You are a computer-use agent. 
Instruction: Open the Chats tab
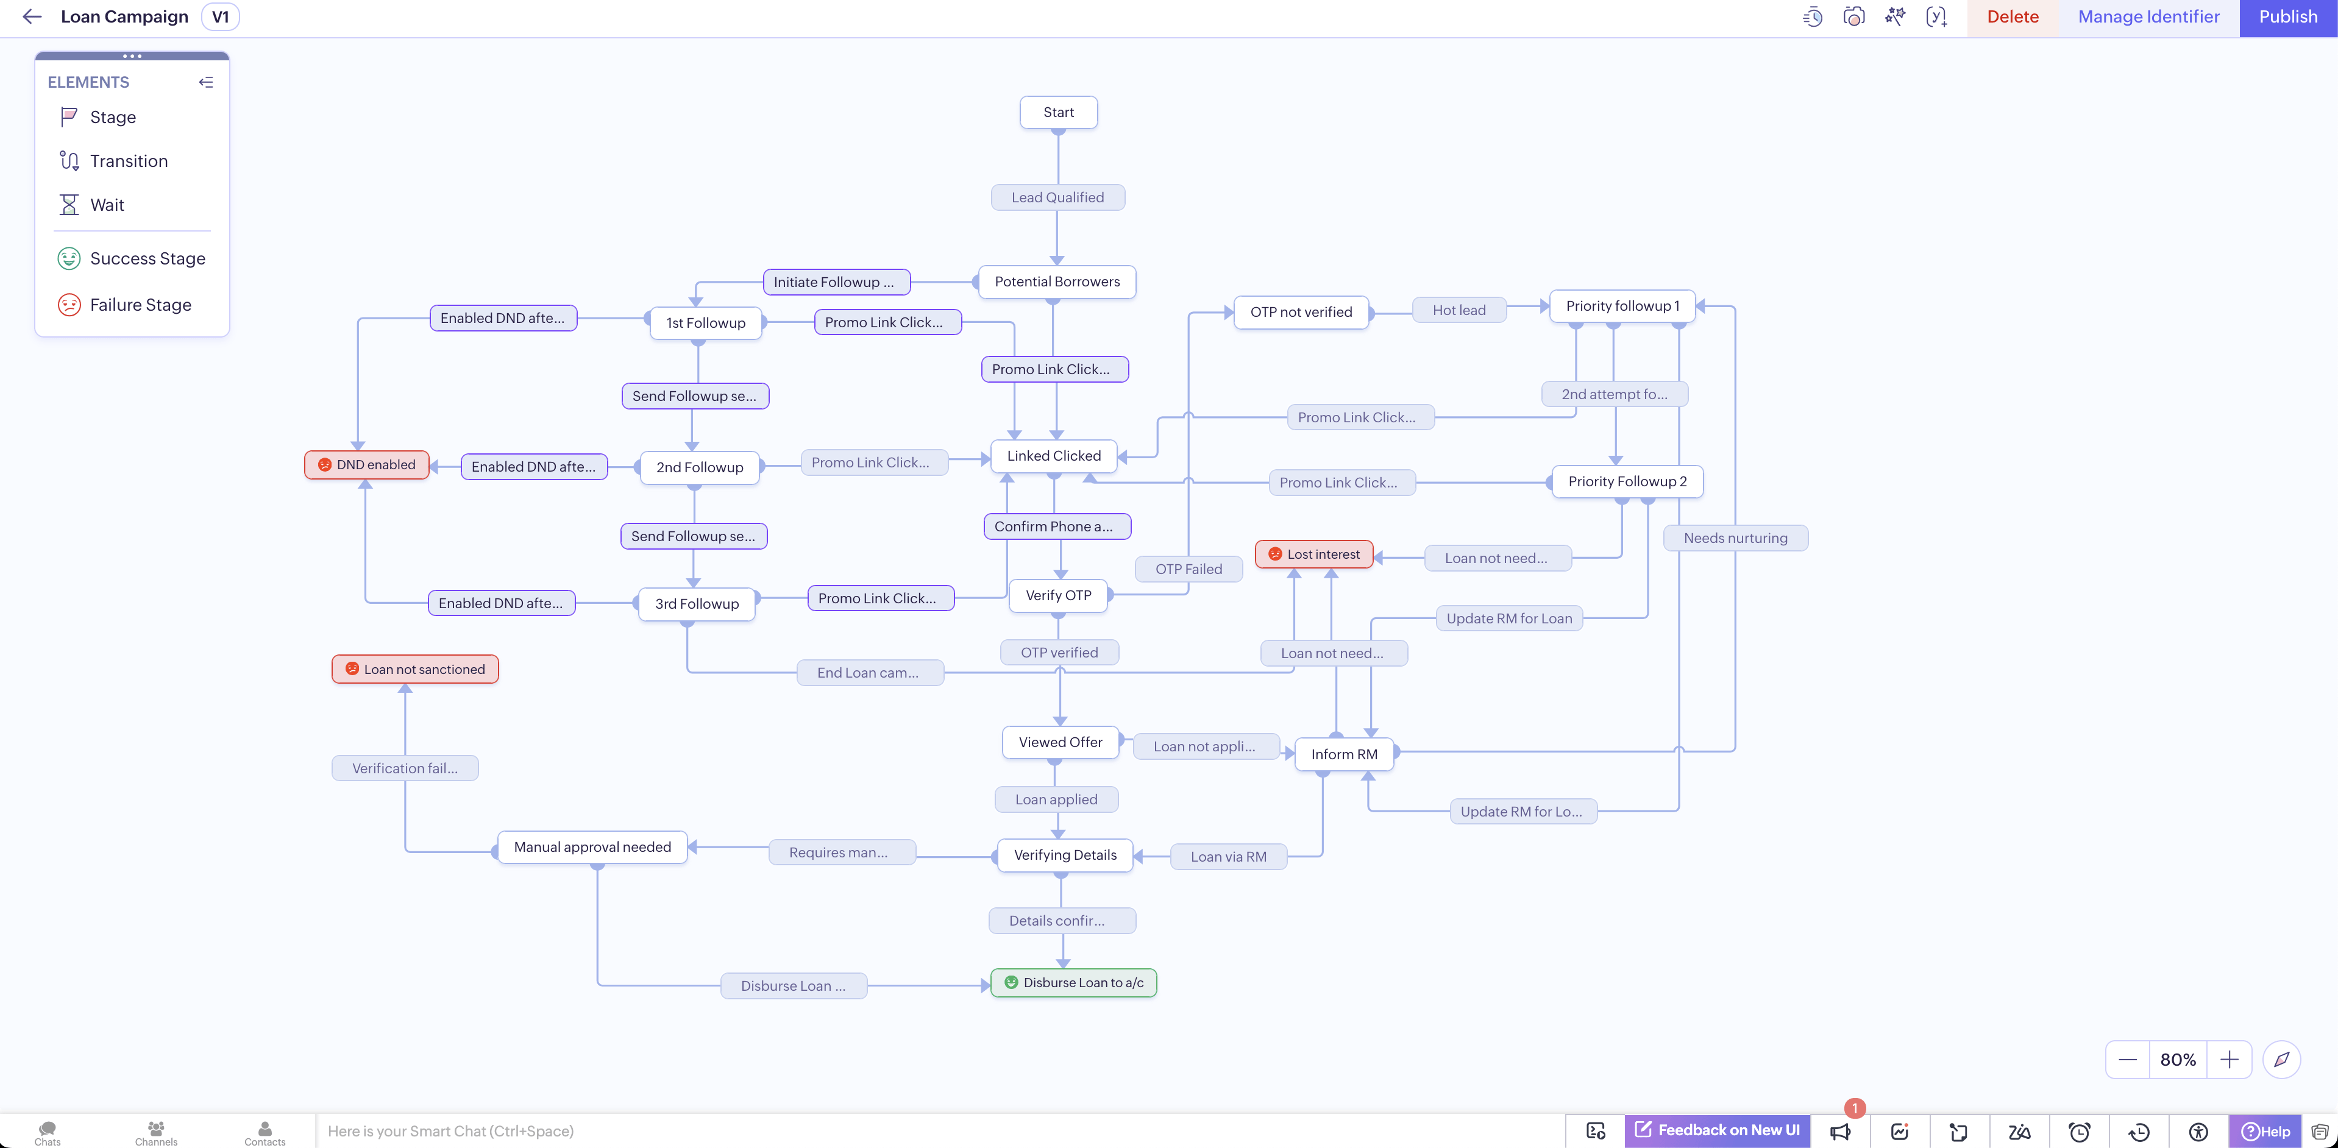coord(47,1133)
